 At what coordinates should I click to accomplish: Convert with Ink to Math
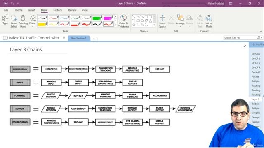[209, 21]
